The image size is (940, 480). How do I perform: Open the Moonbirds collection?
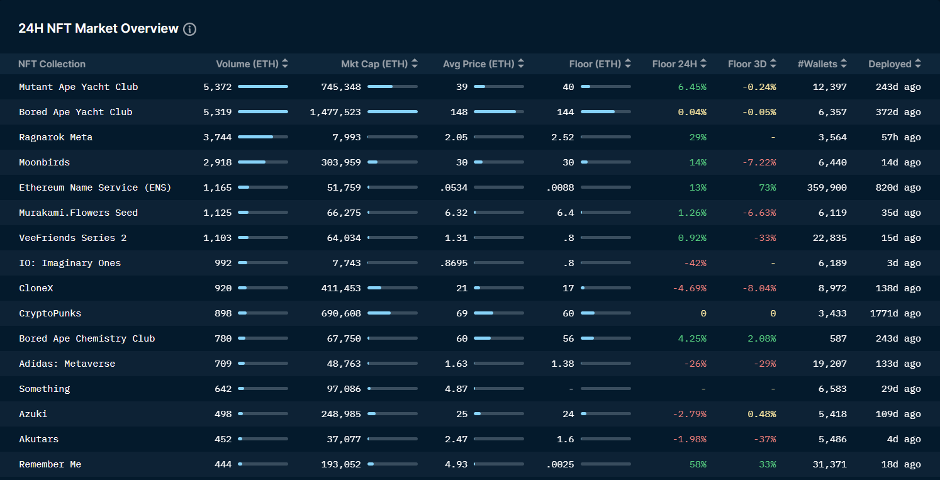[x=44, y=162]
